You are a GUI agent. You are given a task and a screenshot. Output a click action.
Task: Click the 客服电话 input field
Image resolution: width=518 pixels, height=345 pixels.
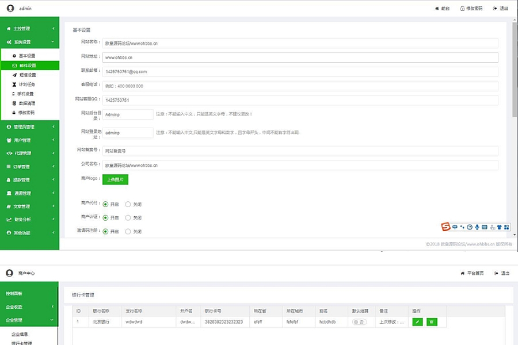pyautogui.click(x=300, y=86)
